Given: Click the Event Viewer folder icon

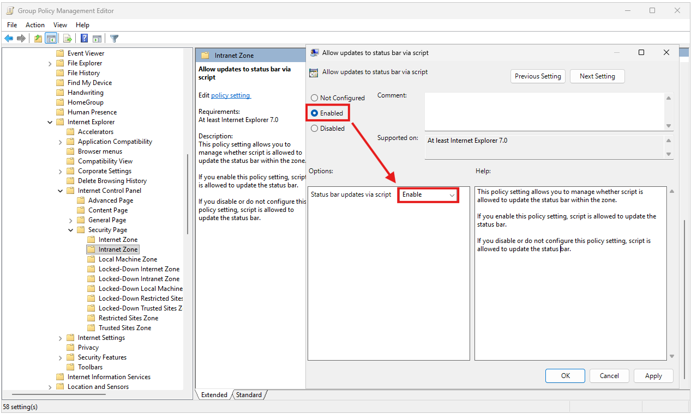Looking at the screenshot, I should pyautogui.click(x=60, y=53).
